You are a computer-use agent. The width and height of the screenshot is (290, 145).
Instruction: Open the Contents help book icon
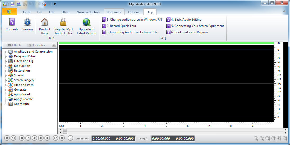(12, 22)
